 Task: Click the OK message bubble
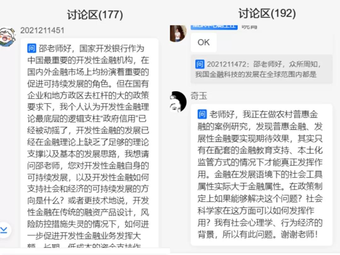[204, 42]
